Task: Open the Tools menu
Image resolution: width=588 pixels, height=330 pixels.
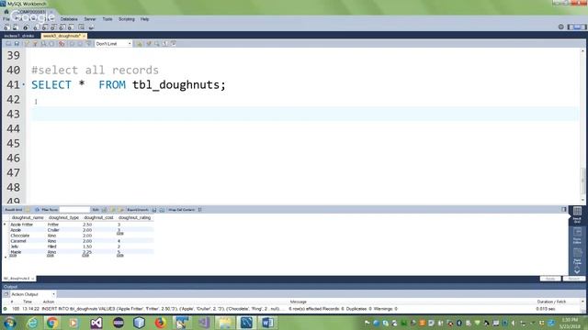Action: pyautogui.click(x=107, y=19)
